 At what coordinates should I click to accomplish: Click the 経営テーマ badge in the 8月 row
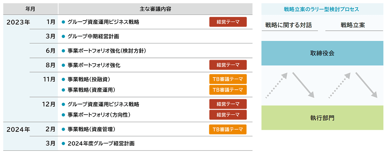(x=228, y=65)
